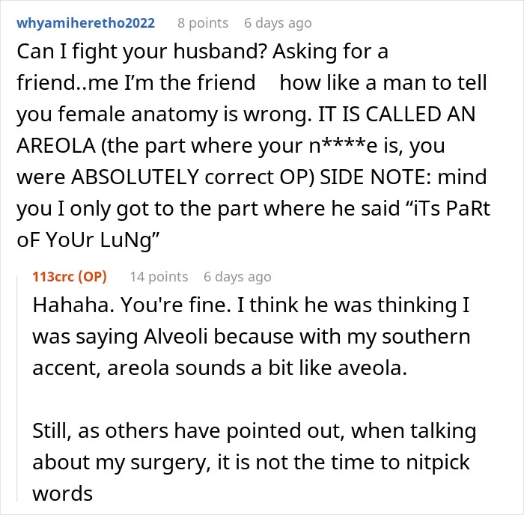Open the top comment's 6 days ago timestamp
The height and width of the screenshot is (515, 524).
click(278, 23)
